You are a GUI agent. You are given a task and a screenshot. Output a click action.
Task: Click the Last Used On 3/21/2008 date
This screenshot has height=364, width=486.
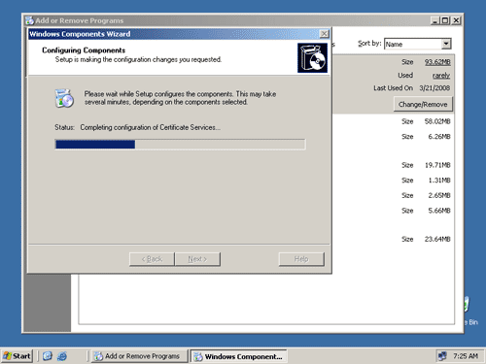pos(434,88)
